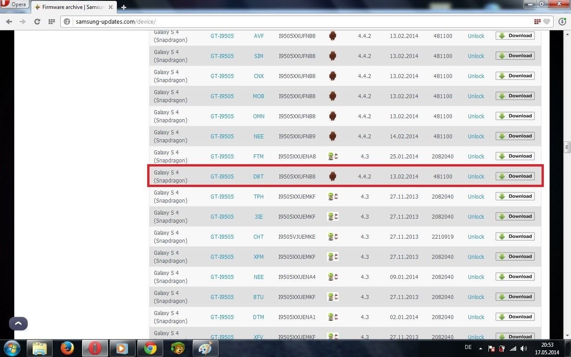571x357 pixels.
Task: Download the DTM firmware
Action: pos(515,317)
